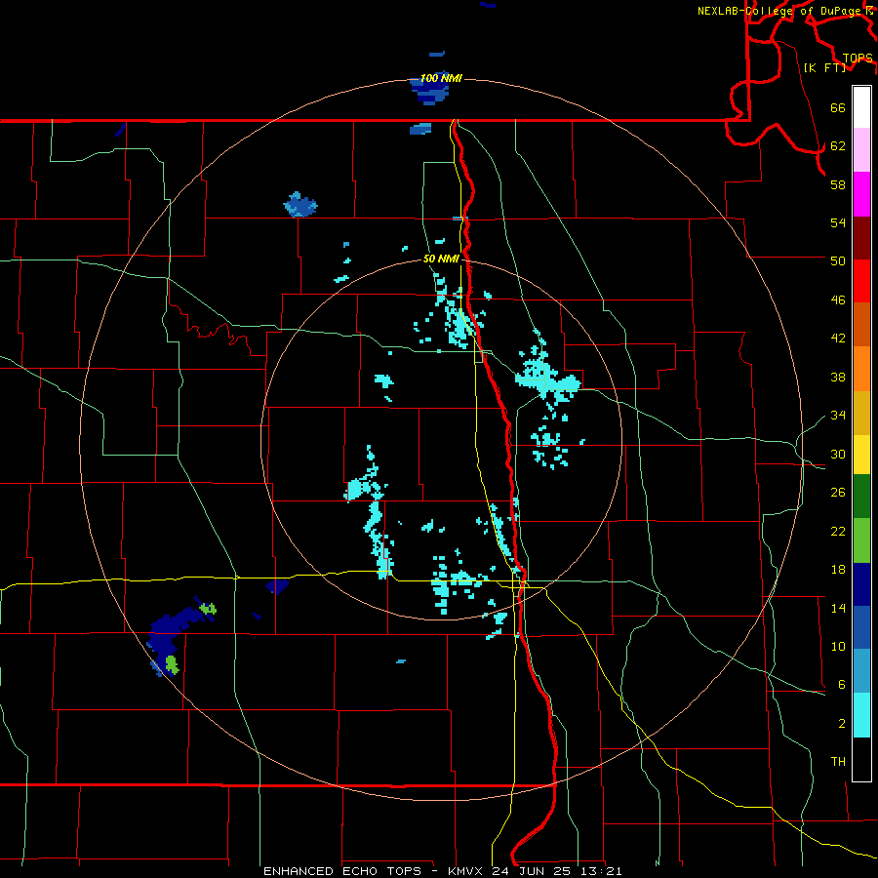
Task: Click the 'NEXLAB-College of DuPage' credit text
Action: click(780, 11)
